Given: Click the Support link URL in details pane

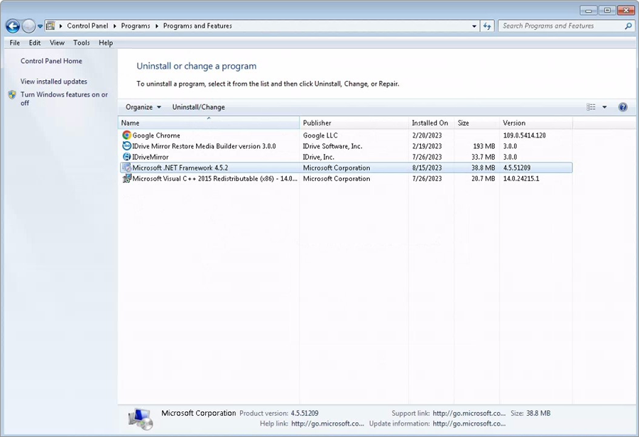Looking at the screenshot, I should 469,413.
